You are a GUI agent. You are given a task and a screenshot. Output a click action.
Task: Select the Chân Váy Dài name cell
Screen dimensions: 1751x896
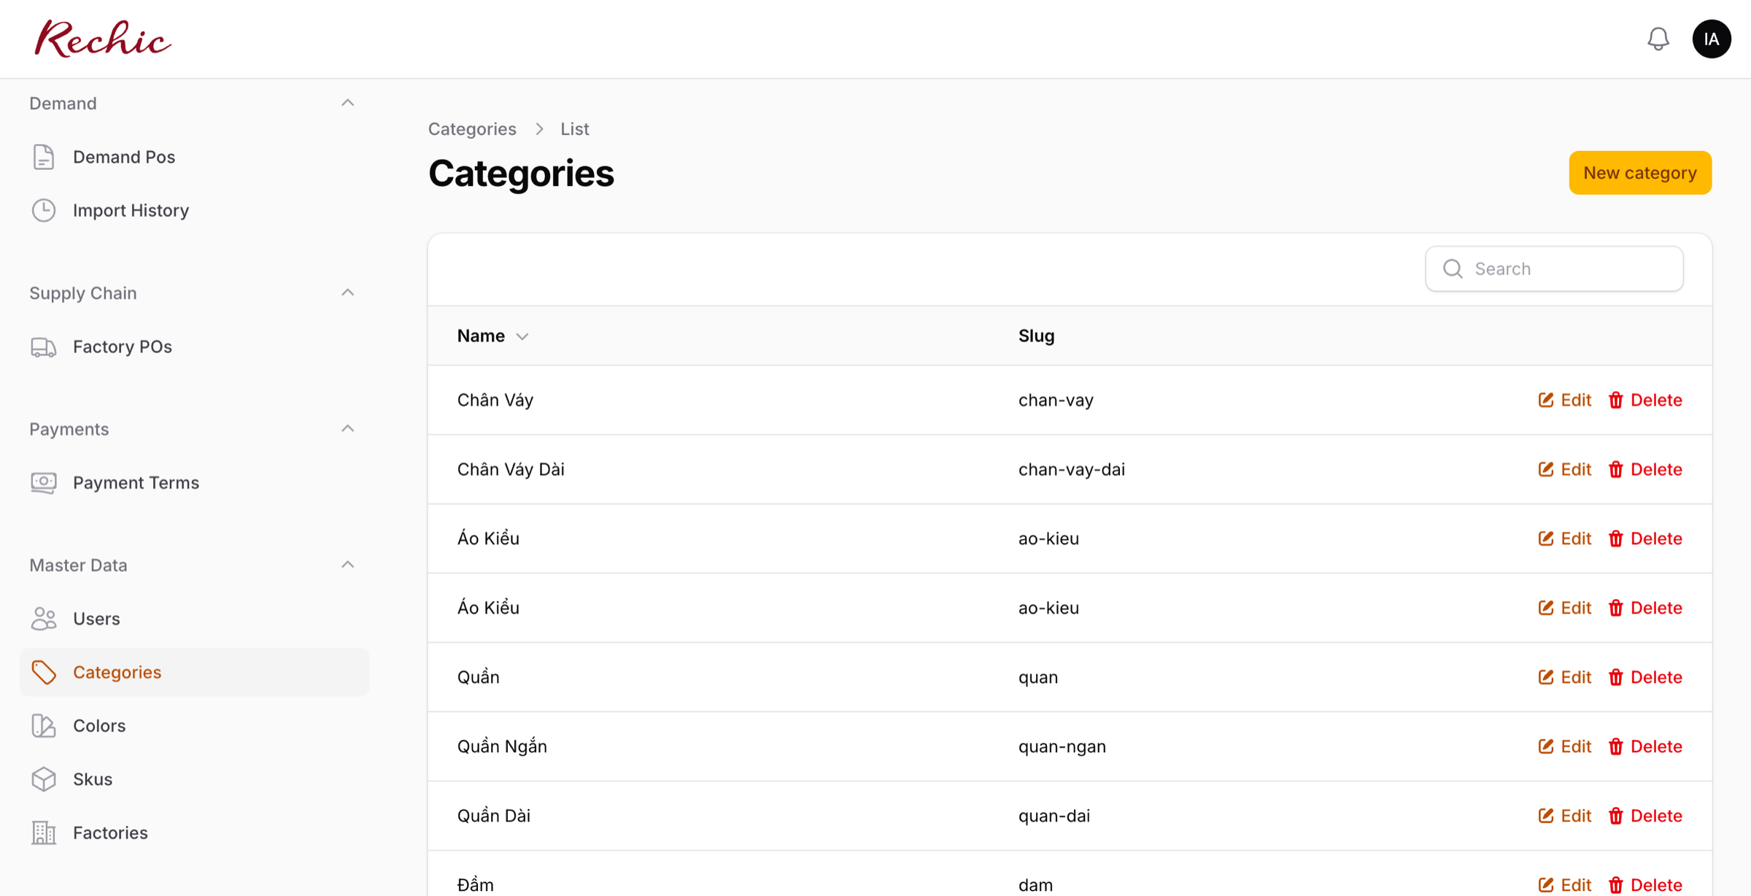coord(511,469)
